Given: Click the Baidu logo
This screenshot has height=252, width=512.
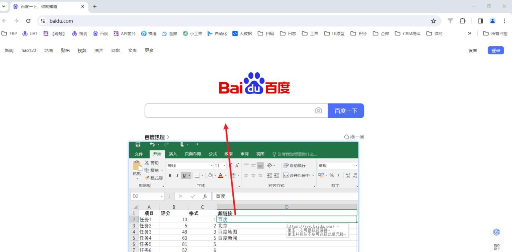Looking at the screenshot, I should (254, 83).
